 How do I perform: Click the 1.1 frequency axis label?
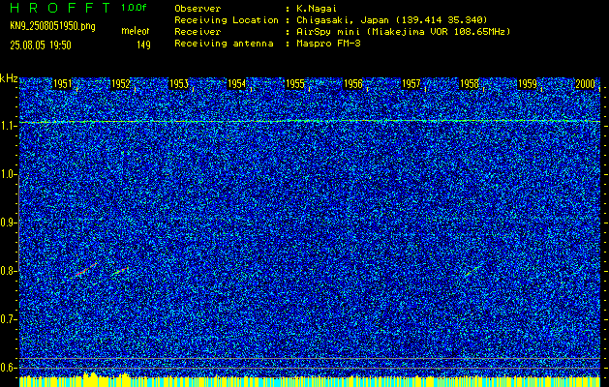[x=8, y=126]
